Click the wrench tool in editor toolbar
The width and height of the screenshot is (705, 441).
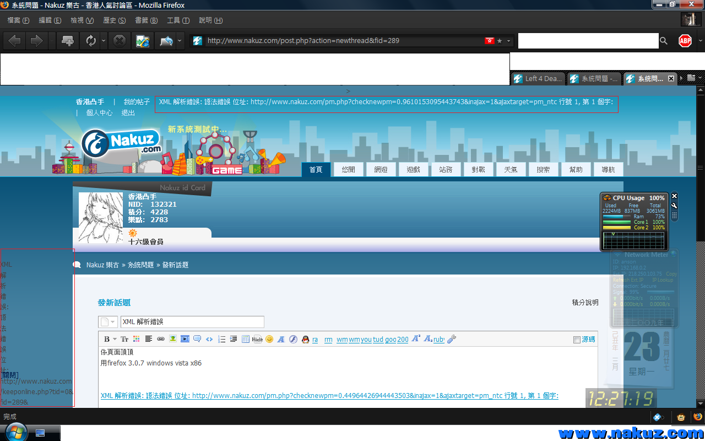click(452, 339)
